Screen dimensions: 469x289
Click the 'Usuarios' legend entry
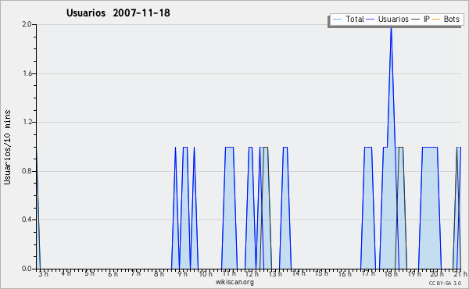pyautogui.click(x=388, y=19)
